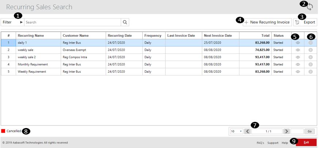319x148 pixels.
Task: Open the page size dropdown showing 10
Action: tap(237, 131)
